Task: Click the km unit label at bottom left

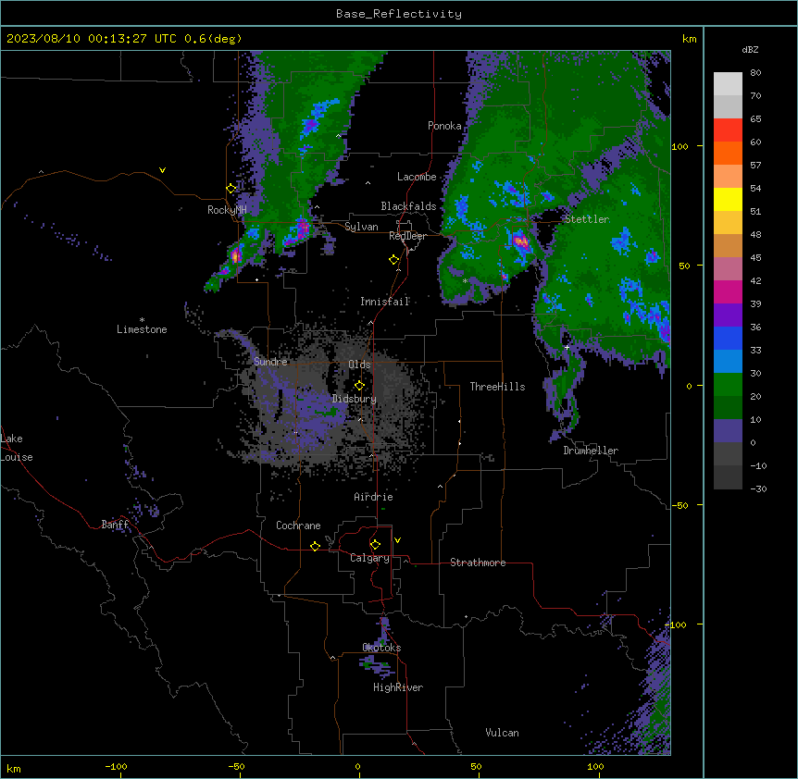Action: click(13, 769)
